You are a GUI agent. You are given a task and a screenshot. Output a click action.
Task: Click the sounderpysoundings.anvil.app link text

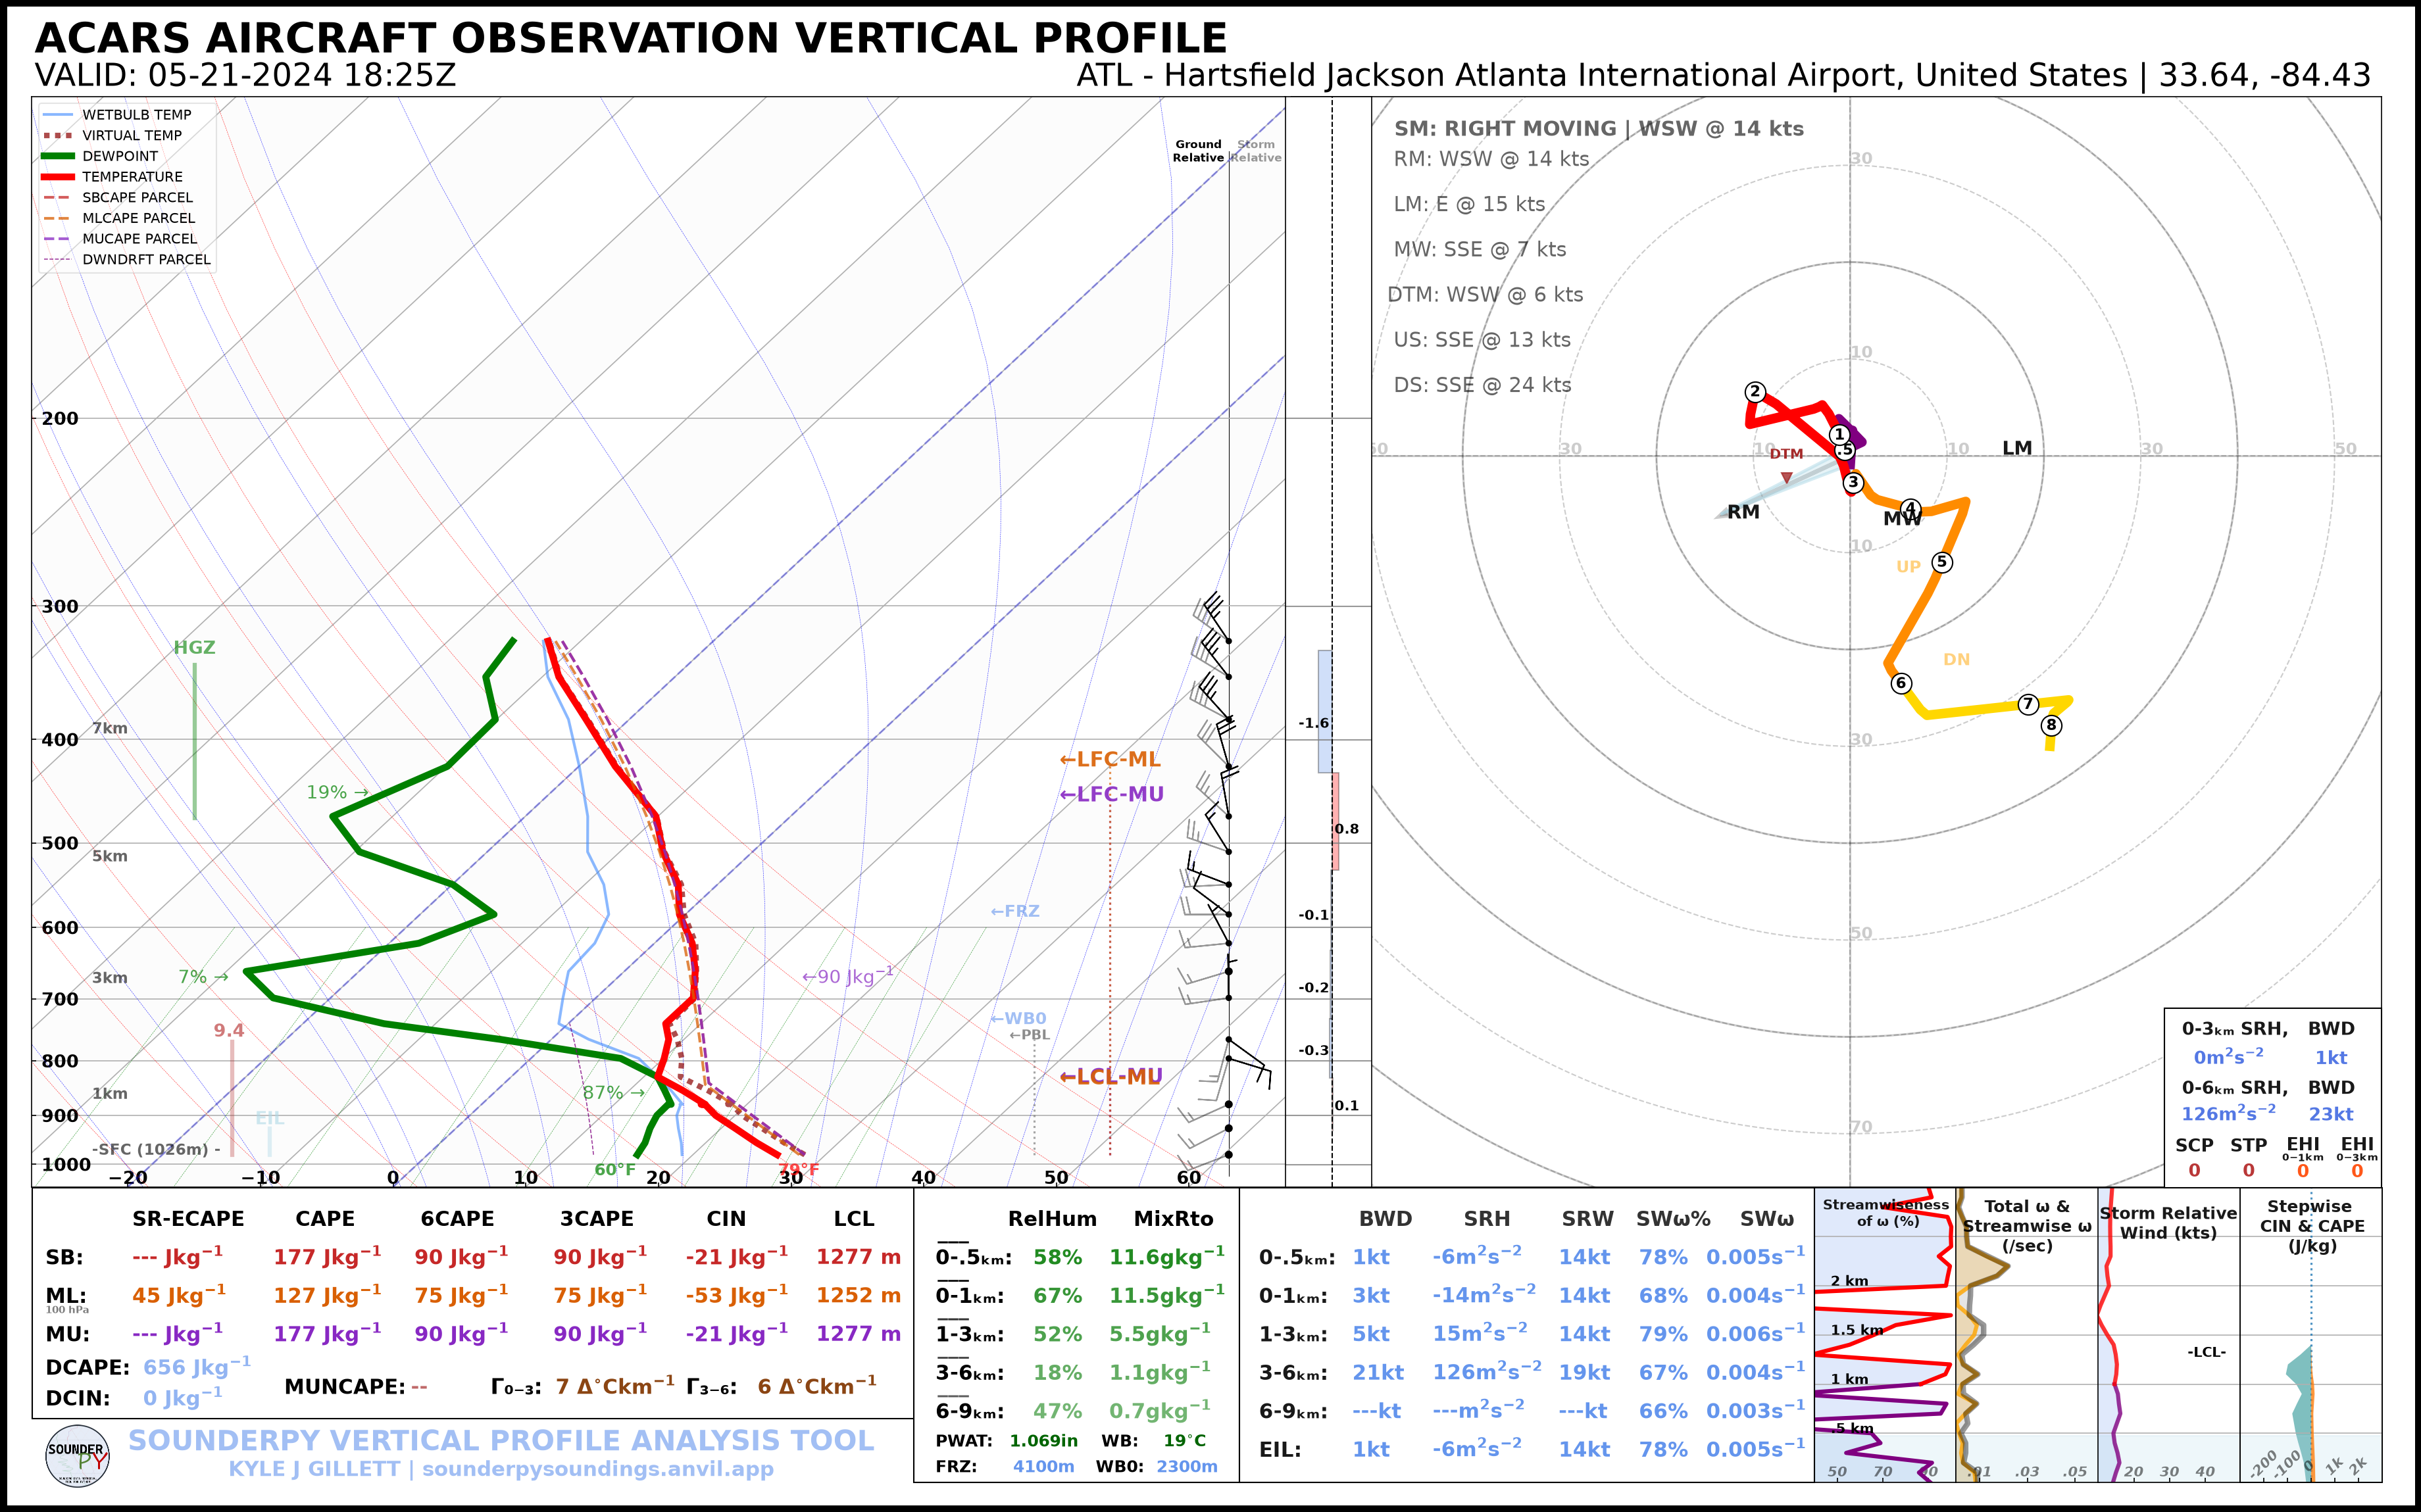[x=598, y=1469]
